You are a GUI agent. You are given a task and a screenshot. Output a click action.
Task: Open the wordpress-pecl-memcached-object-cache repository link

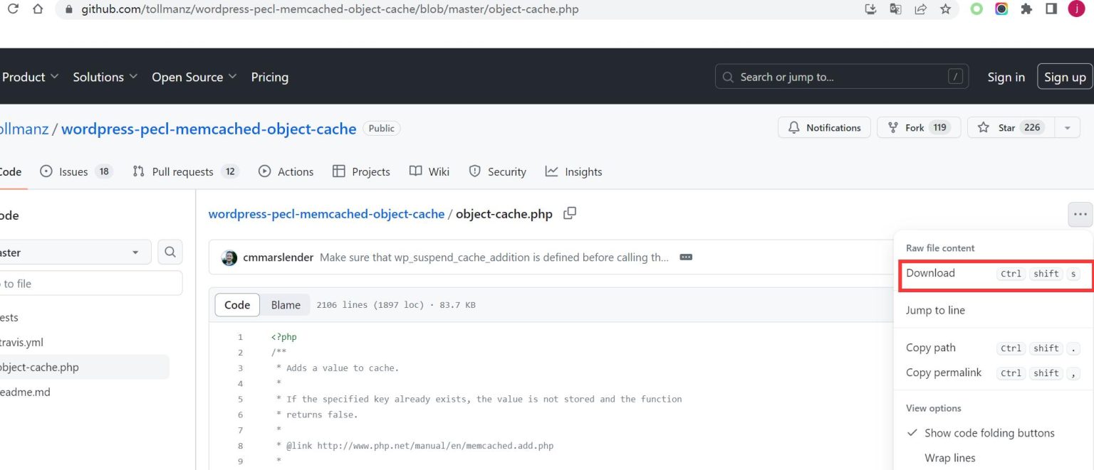pyautogui.click(x=209, y=129)
